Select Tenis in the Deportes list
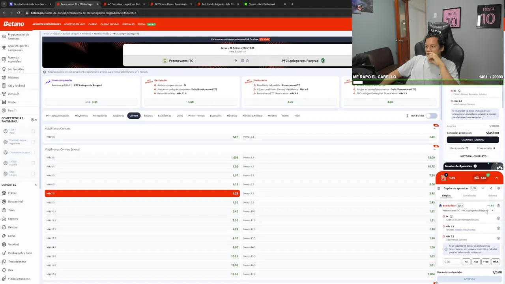The height and width of the screenshot is (284, 505). click(11, 210)
